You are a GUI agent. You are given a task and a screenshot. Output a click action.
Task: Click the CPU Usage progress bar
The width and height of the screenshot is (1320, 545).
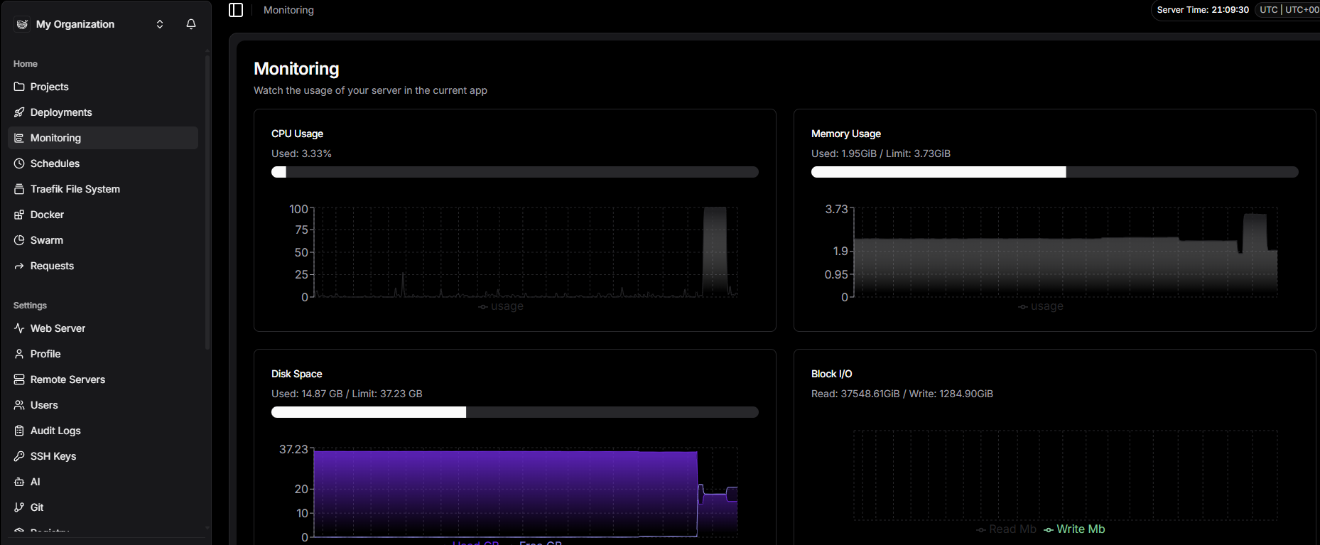[515, 172]
